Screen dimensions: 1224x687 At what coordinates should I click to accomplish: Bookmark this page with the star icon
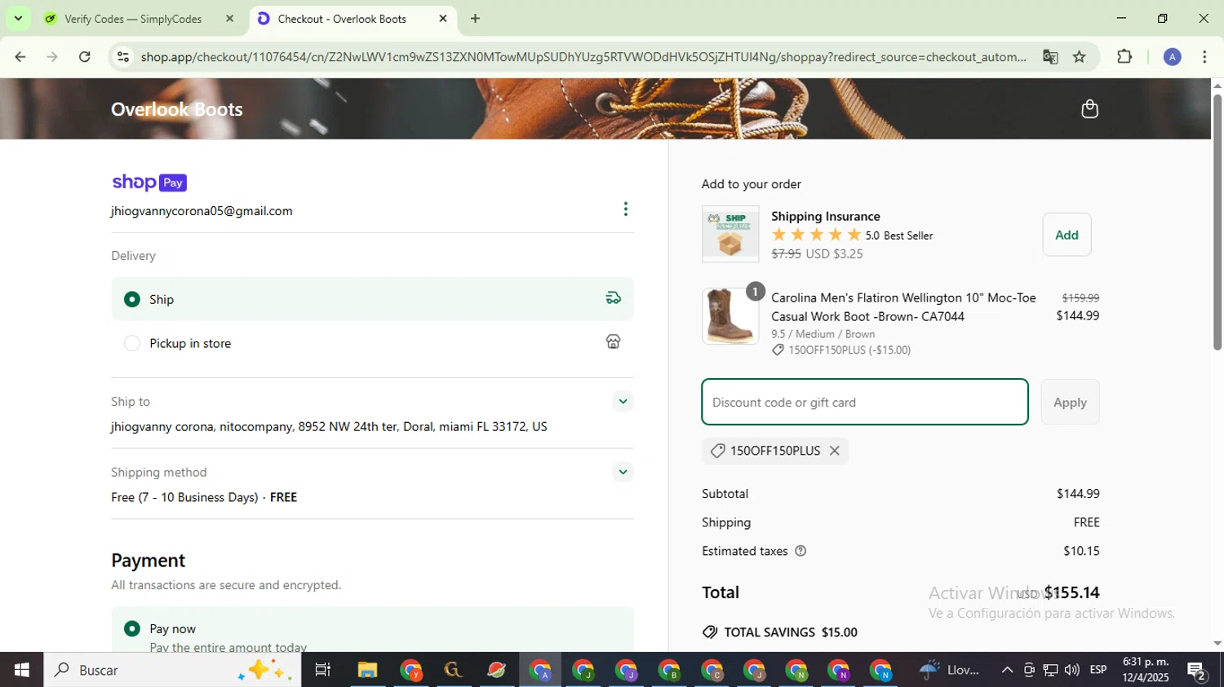click(1080, 57)
